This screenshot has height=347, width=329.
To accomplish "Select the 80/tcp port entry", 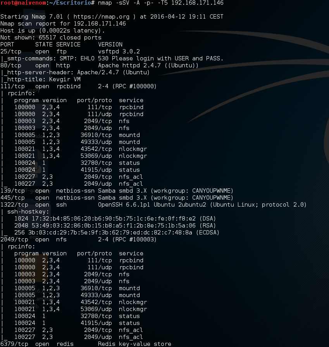I will point(11,65).
